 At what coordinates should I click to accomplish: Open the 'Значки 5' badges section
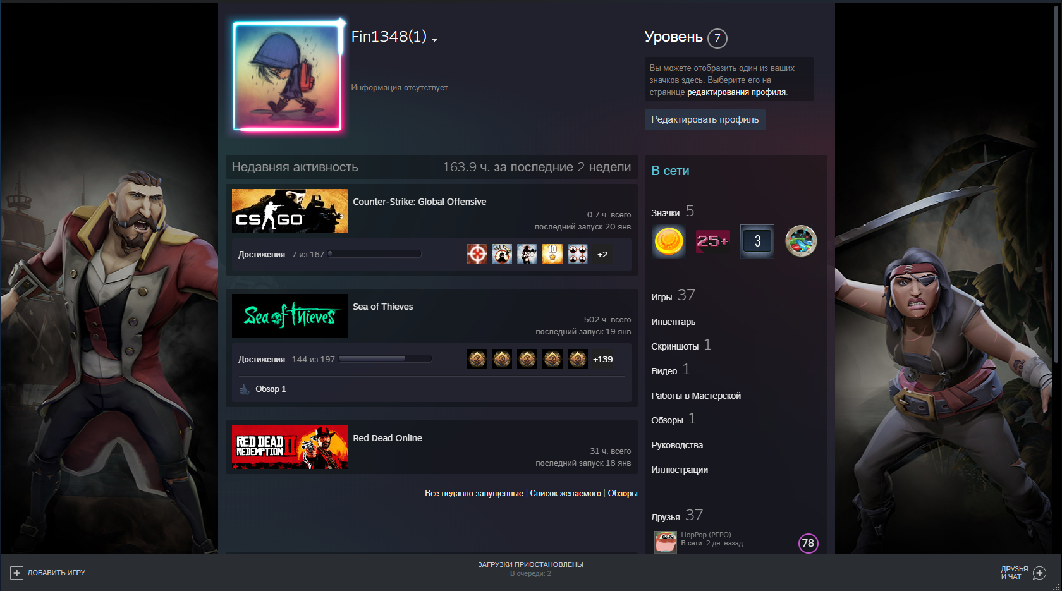click(673, 212)
